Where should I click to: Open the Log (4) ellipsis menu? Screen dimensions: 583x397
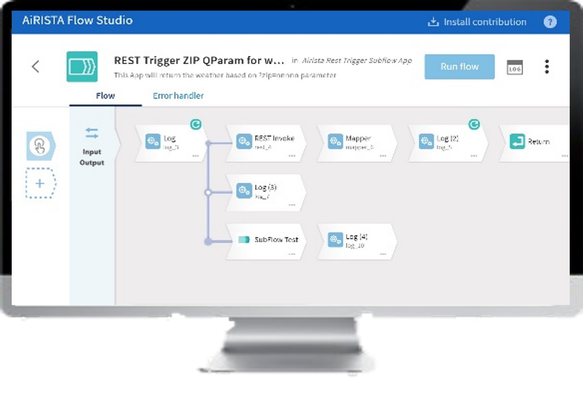pos(383,254)
